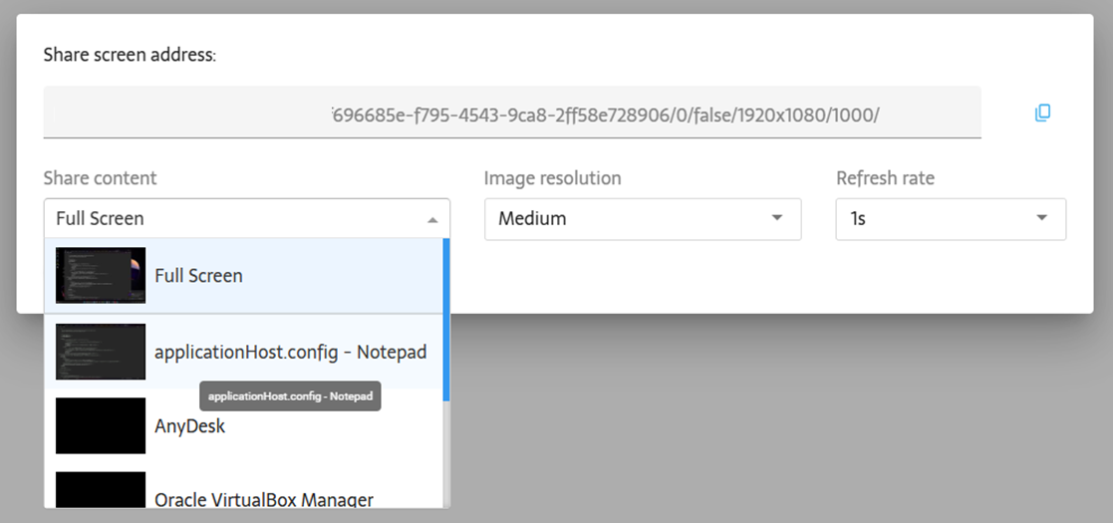1113x523 pixels.
Task: Click the Full Screen preview thumbnail
Action: pyautogui.click(x=101, y=276)
